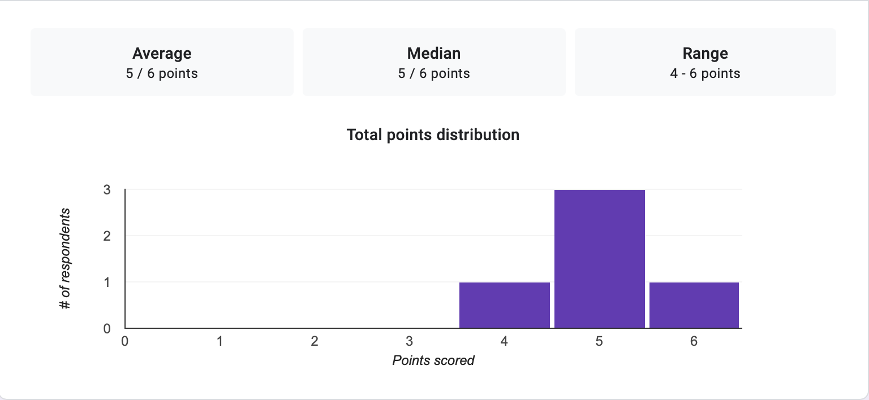Click the Total points distribution title
Viewport: 869px width, 400px height.
coord(433,135)
